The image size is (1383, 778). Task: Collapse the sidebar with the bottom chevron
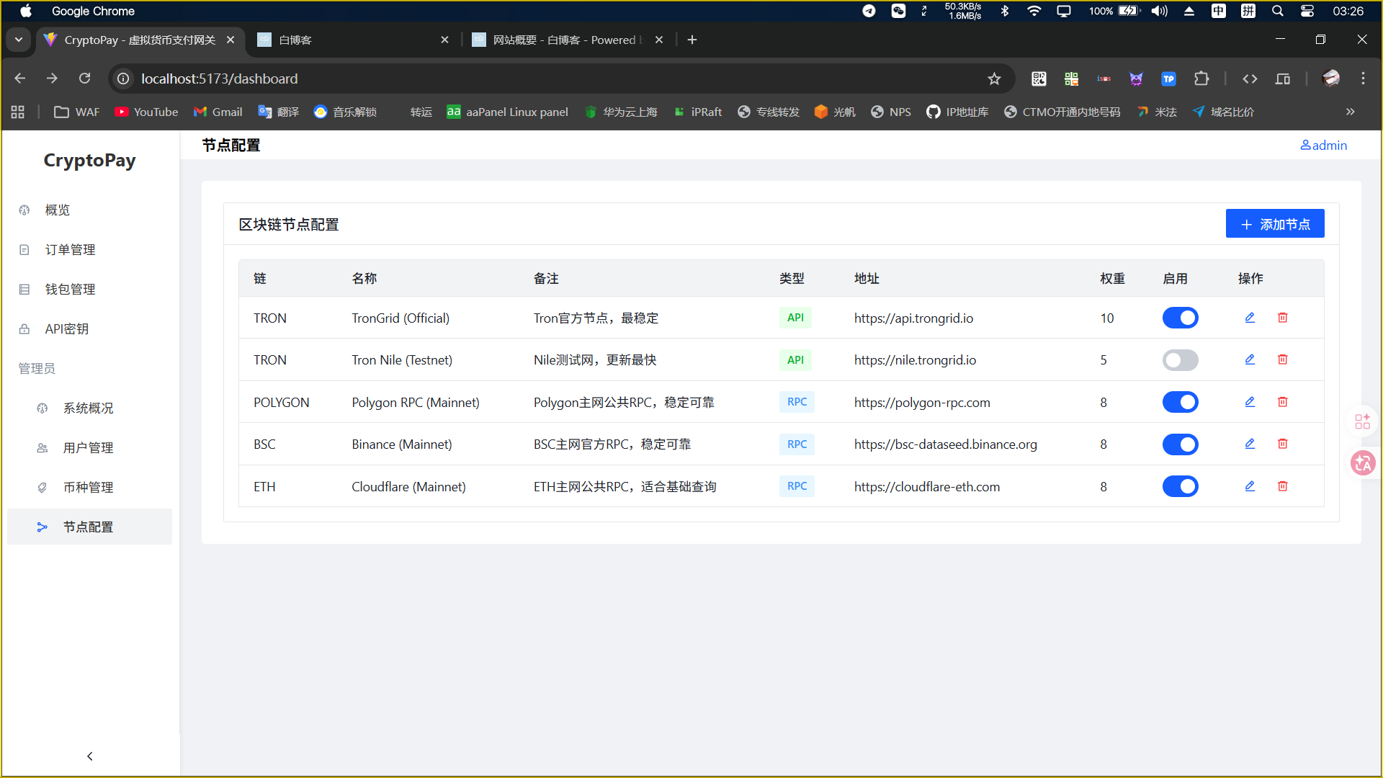point(90,756)
